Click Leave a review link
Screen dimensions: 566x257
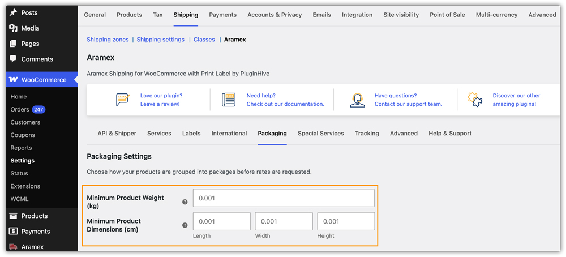click(160, 104)
